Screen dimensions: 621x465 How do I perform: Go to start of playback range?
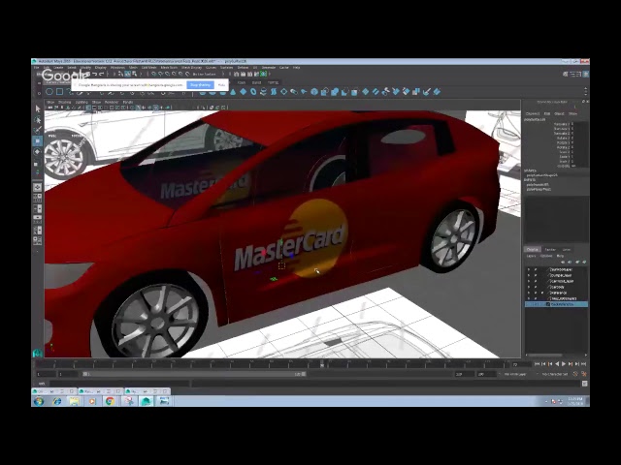pos(537,364)
